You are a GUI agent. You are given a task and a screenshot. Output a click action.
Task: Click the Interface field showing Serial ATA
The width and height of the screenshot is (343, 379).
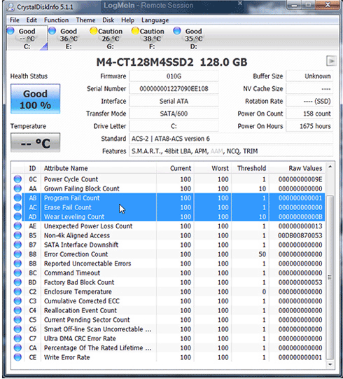(174, 102)
